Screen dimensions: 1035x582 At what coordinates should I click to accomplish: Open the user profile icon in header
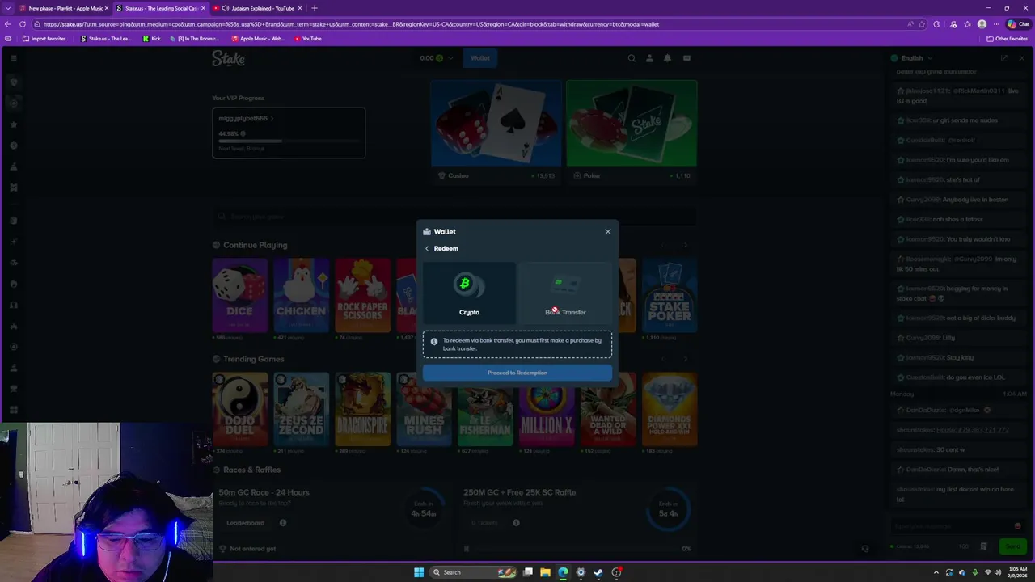click(649, 58)
